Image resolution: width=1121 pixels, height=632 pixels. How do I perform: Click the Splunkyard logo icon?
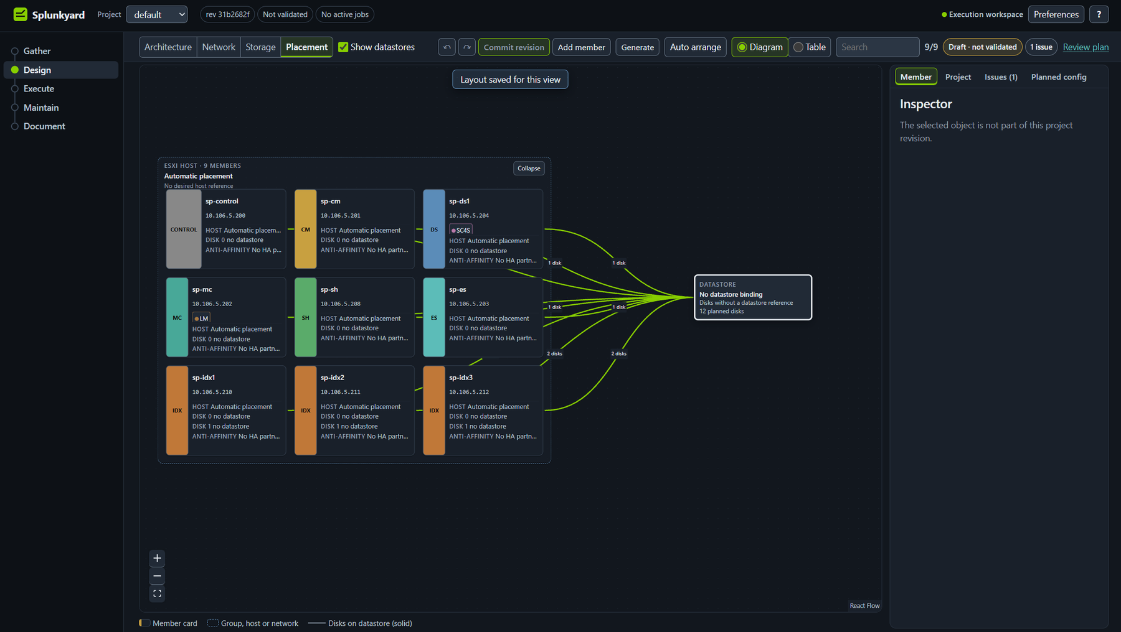coord(20,14)
